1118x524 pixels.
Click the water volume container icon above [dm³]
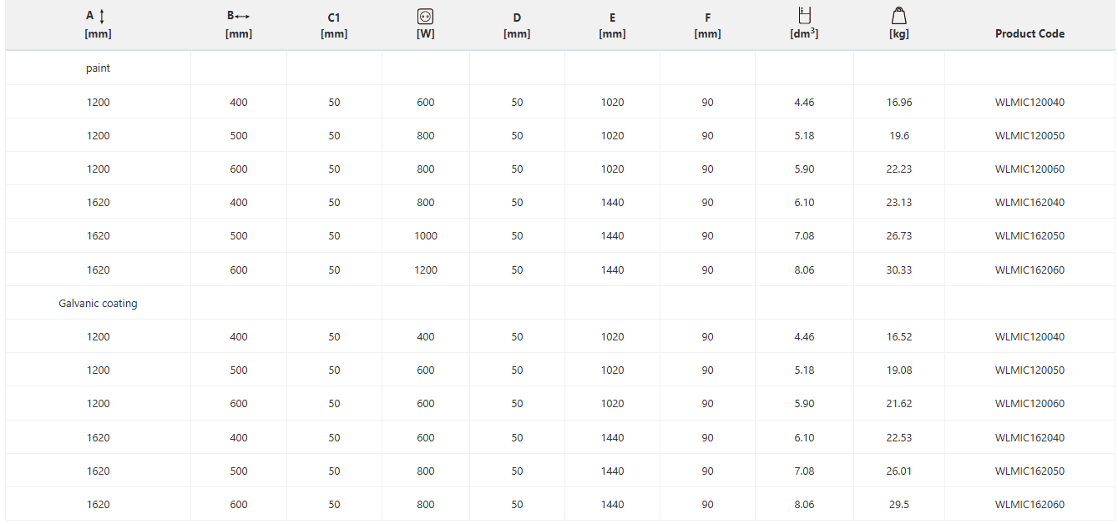click(x=804, y=14)
